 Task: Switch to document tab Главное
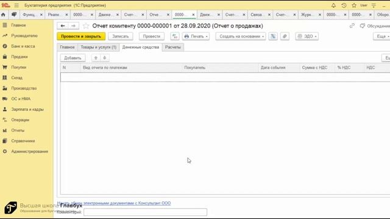67,47
